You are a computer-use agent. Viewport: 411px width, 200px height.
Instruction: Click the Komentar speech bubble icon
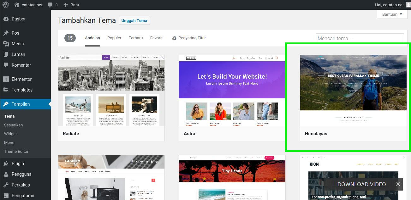tap(6, 65)
